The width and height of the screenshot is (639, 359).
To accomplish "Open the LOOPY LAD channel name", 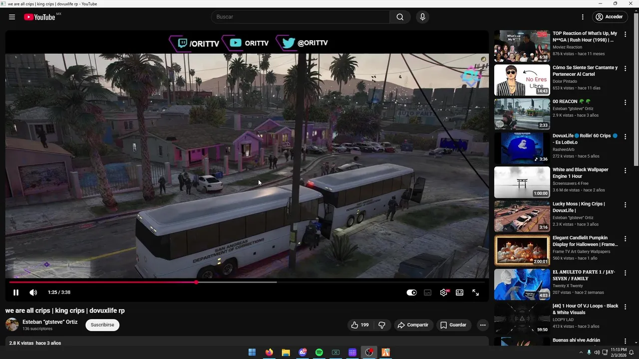I will point(563,320).
